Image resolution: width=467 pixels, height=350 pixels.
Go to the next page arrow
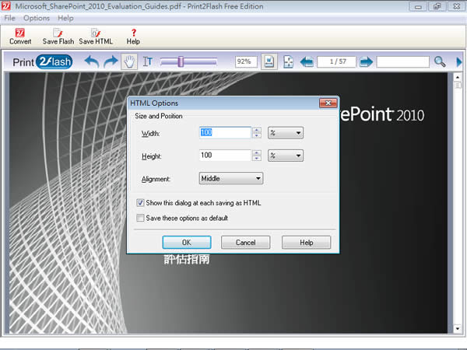[x=366, y=61]
